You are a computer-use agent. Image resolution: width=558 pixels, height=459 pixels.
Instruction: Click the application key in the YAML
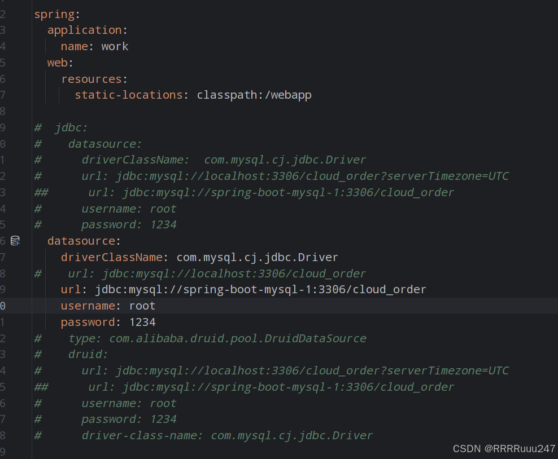click(x=86, y=30)
